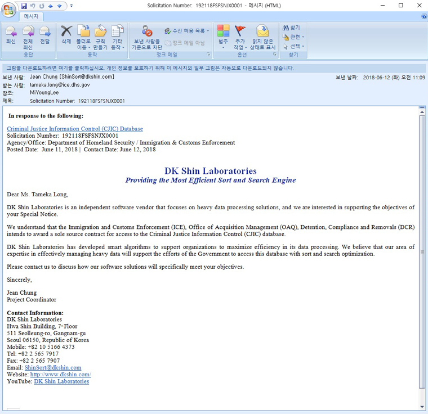The height and width of the screenshot is (414, 428).
Task: Click scroll up arrow of message body
Action: click(422, 112)
